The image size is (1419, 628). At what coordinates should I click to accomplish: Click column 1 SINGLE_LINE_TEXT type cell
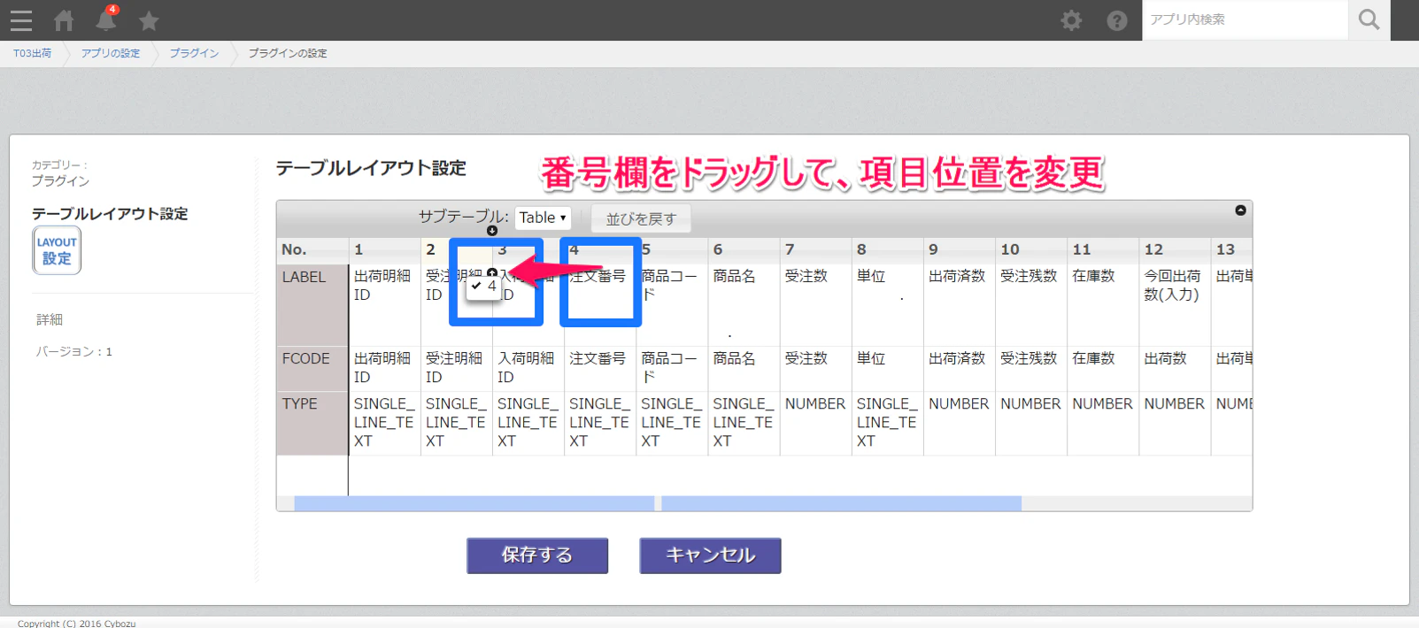[383, 422]
